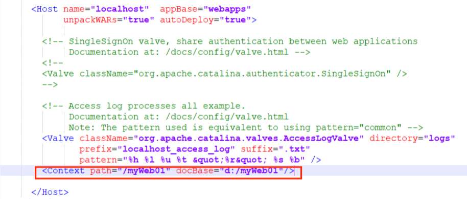The image size is (467, 199).
Task: Click the comment terminator line after SingleSignOn
Action: coord(50,84)
